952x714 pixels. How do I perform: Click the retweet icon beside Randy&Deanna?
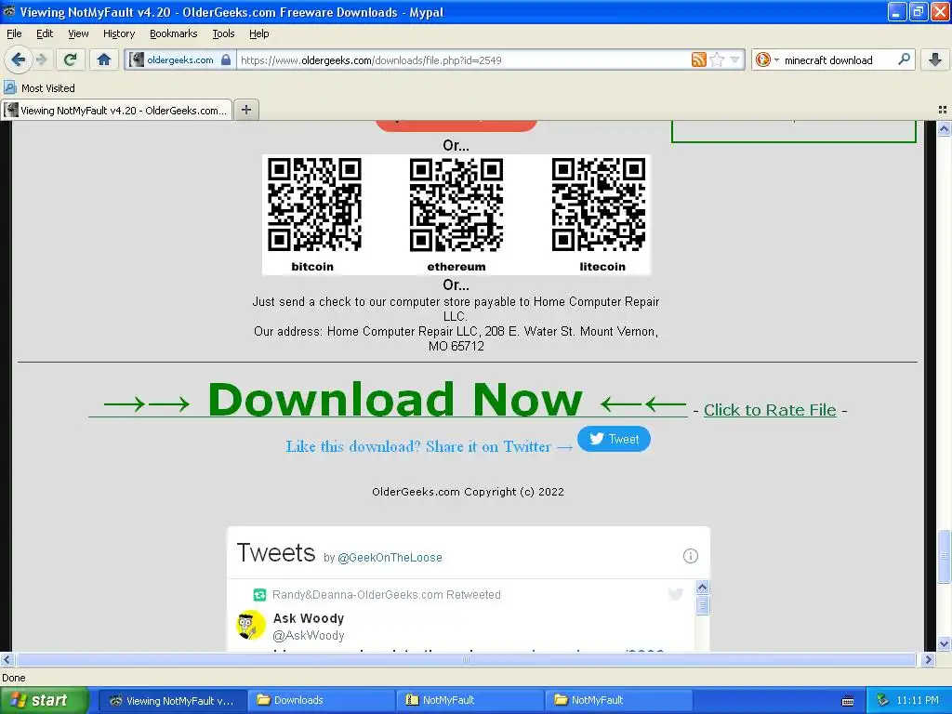click(260, 594)
